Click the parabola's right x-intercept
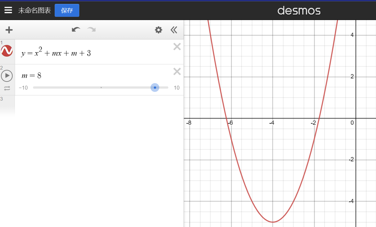376x227 pixels. point(319,118)
